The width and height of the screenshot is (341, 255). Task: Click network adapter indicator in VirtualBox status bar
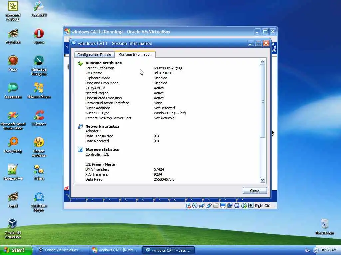click(202, 205)
